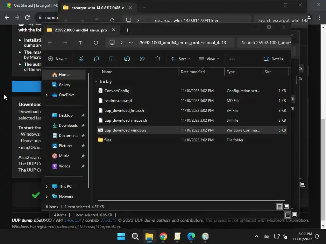Click the This PC monitor icon in address bar
The image size is (326, 244).
(112, 43)
